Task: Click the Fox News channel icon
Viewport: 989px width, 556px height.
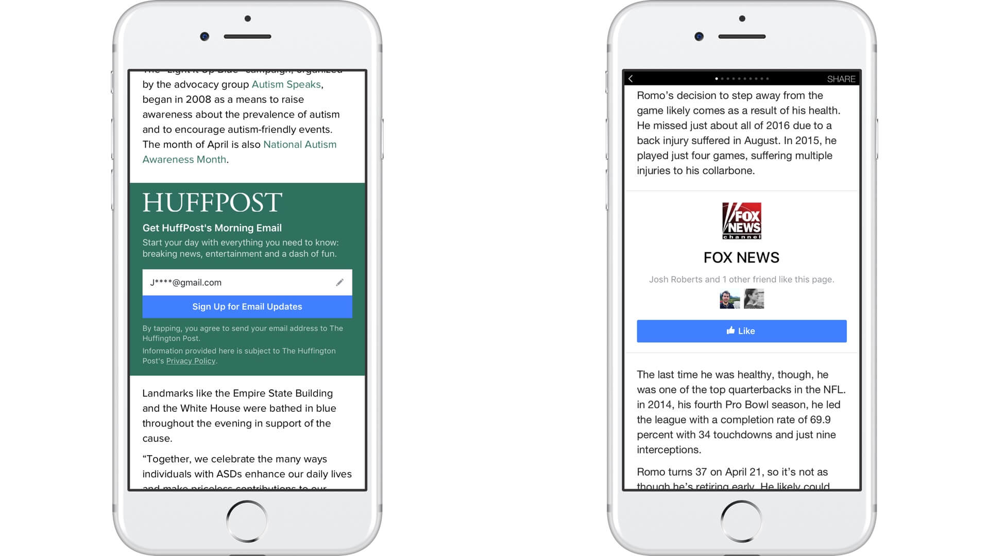Action: coord(741,220)
